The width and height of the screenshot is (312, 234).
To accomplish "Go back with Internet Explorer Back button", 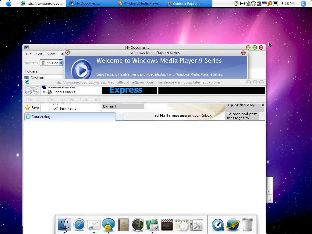I will click(28, 90).
